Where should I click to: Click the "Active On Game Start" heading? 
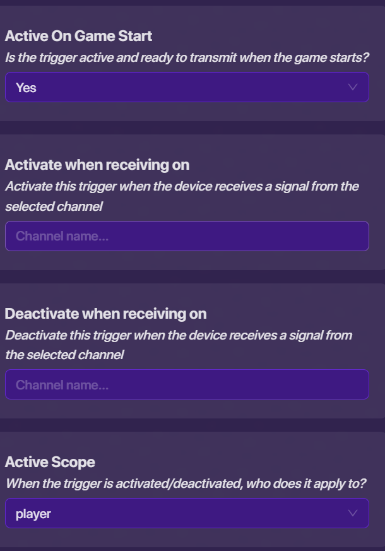pos(78,36)
